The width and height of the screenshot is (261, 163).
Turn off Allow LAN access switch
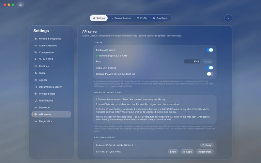[x=210, y=68]
